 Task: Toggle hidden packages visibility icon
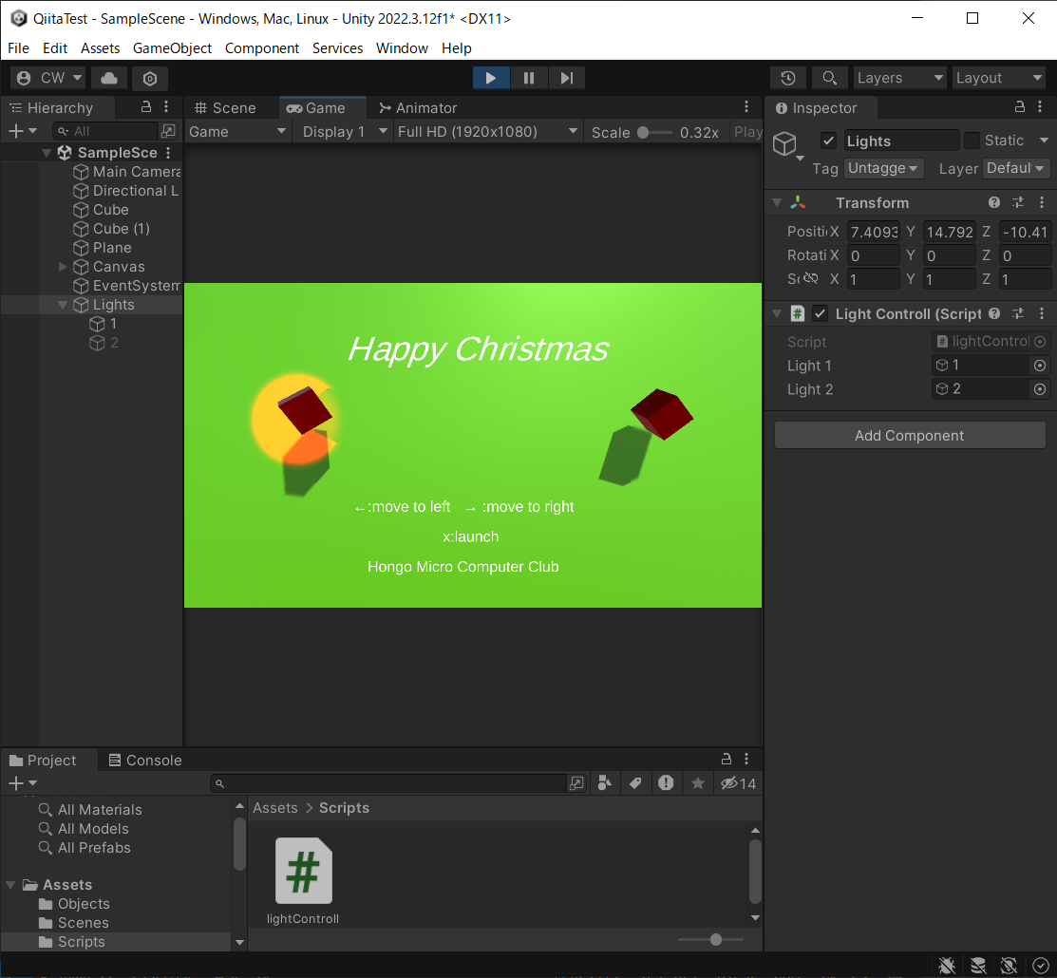[x=738, y=783]
